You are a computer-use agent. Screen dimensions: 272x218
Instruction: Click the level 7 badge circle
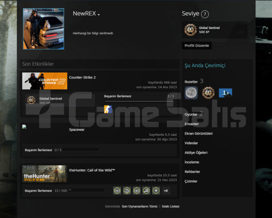click(x=205, y=14)
